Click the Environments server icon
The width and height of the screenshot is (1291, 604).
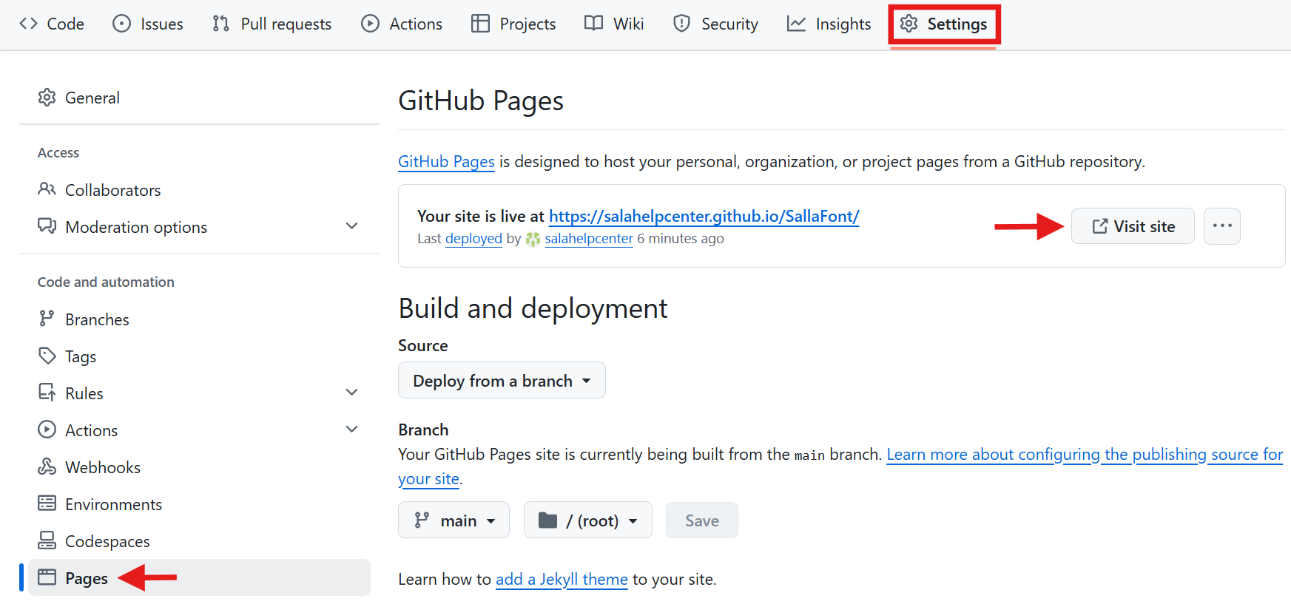pyautogui.click(x=47, y=503)
